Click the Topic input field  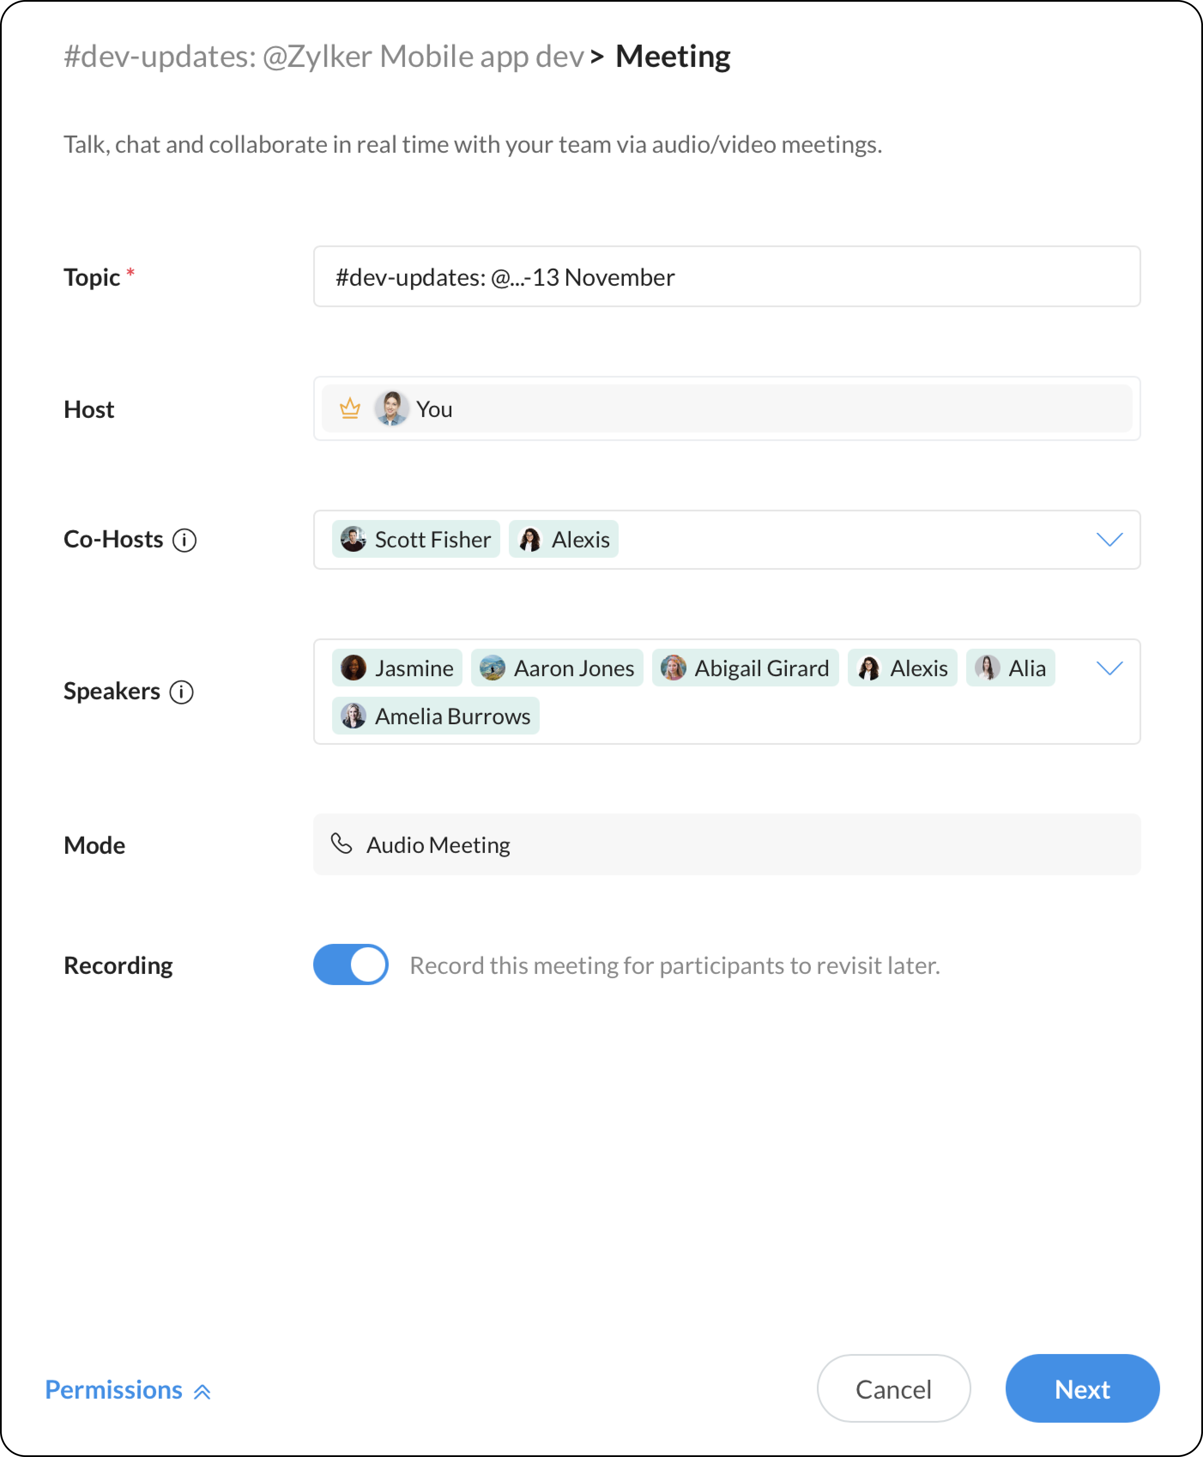click(726, 276)
